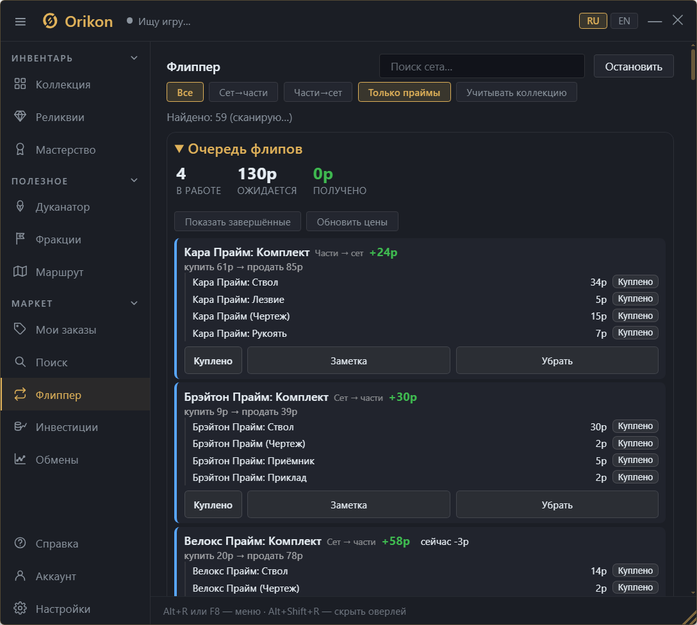Collapse the ПОЛЕЗНОЕ section chevron

coord(135,181)
